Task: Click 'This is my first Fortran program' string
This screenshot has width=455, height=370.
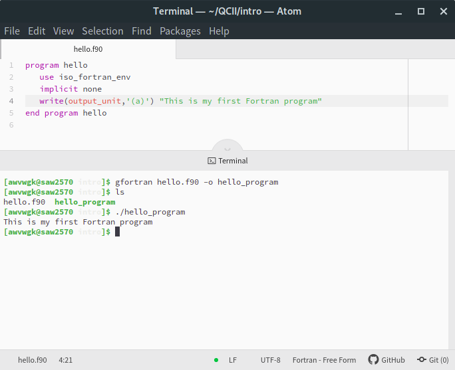Action: coord(241,101)
